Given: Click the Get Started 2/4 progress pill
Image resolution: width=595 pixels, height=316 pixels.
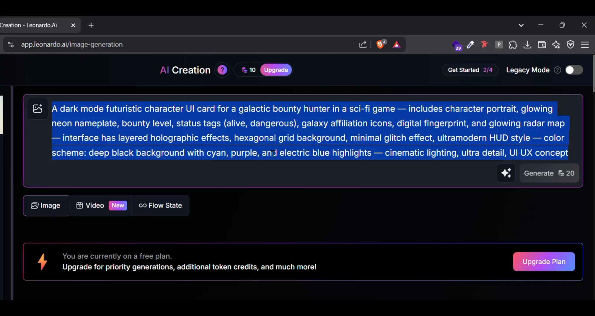Looking at the screenshot, I should click(x=470, y=70).
